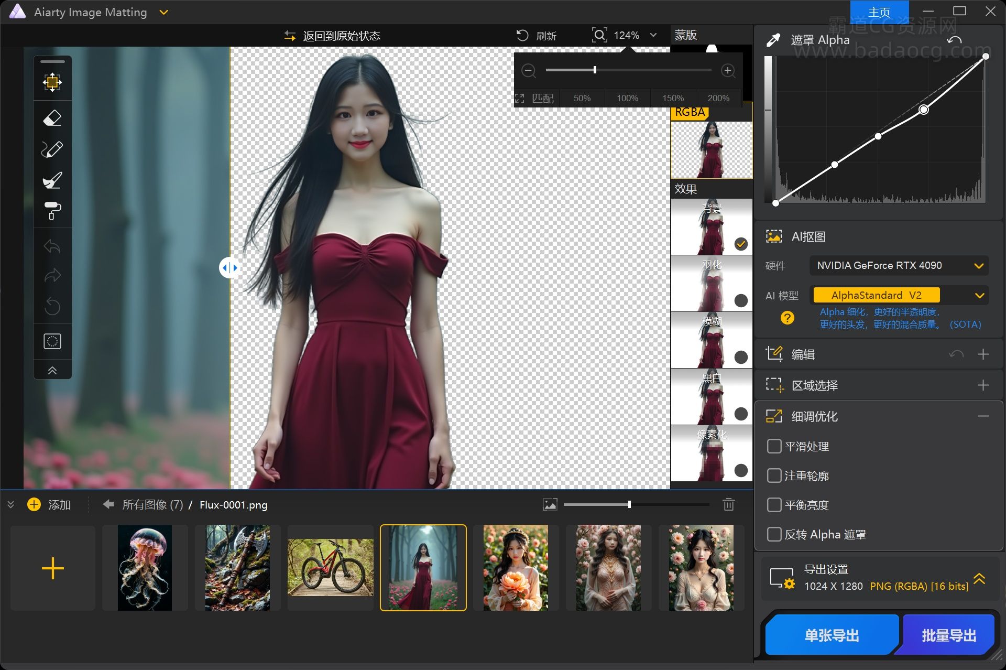The width and height of the screenshot is (1006, 670).
Task: Set zoom to 50%
Action: click(x=582, y=98)
